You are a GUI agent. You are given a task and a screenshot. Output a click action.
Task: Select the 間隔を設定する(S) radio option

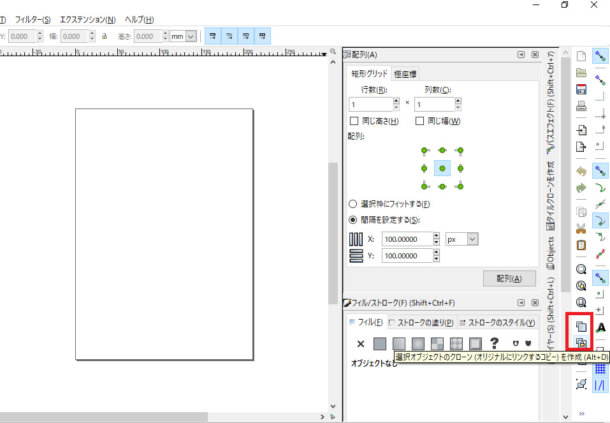353,220
